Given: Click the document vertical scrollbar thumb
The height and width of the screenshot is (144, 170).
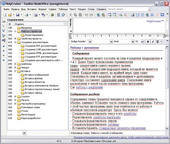Looking at the screenshot, I should pyautogui.click(x=167, y=68).
